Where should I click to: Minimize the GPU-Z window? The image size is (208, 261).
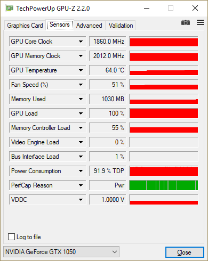point(147,8)
